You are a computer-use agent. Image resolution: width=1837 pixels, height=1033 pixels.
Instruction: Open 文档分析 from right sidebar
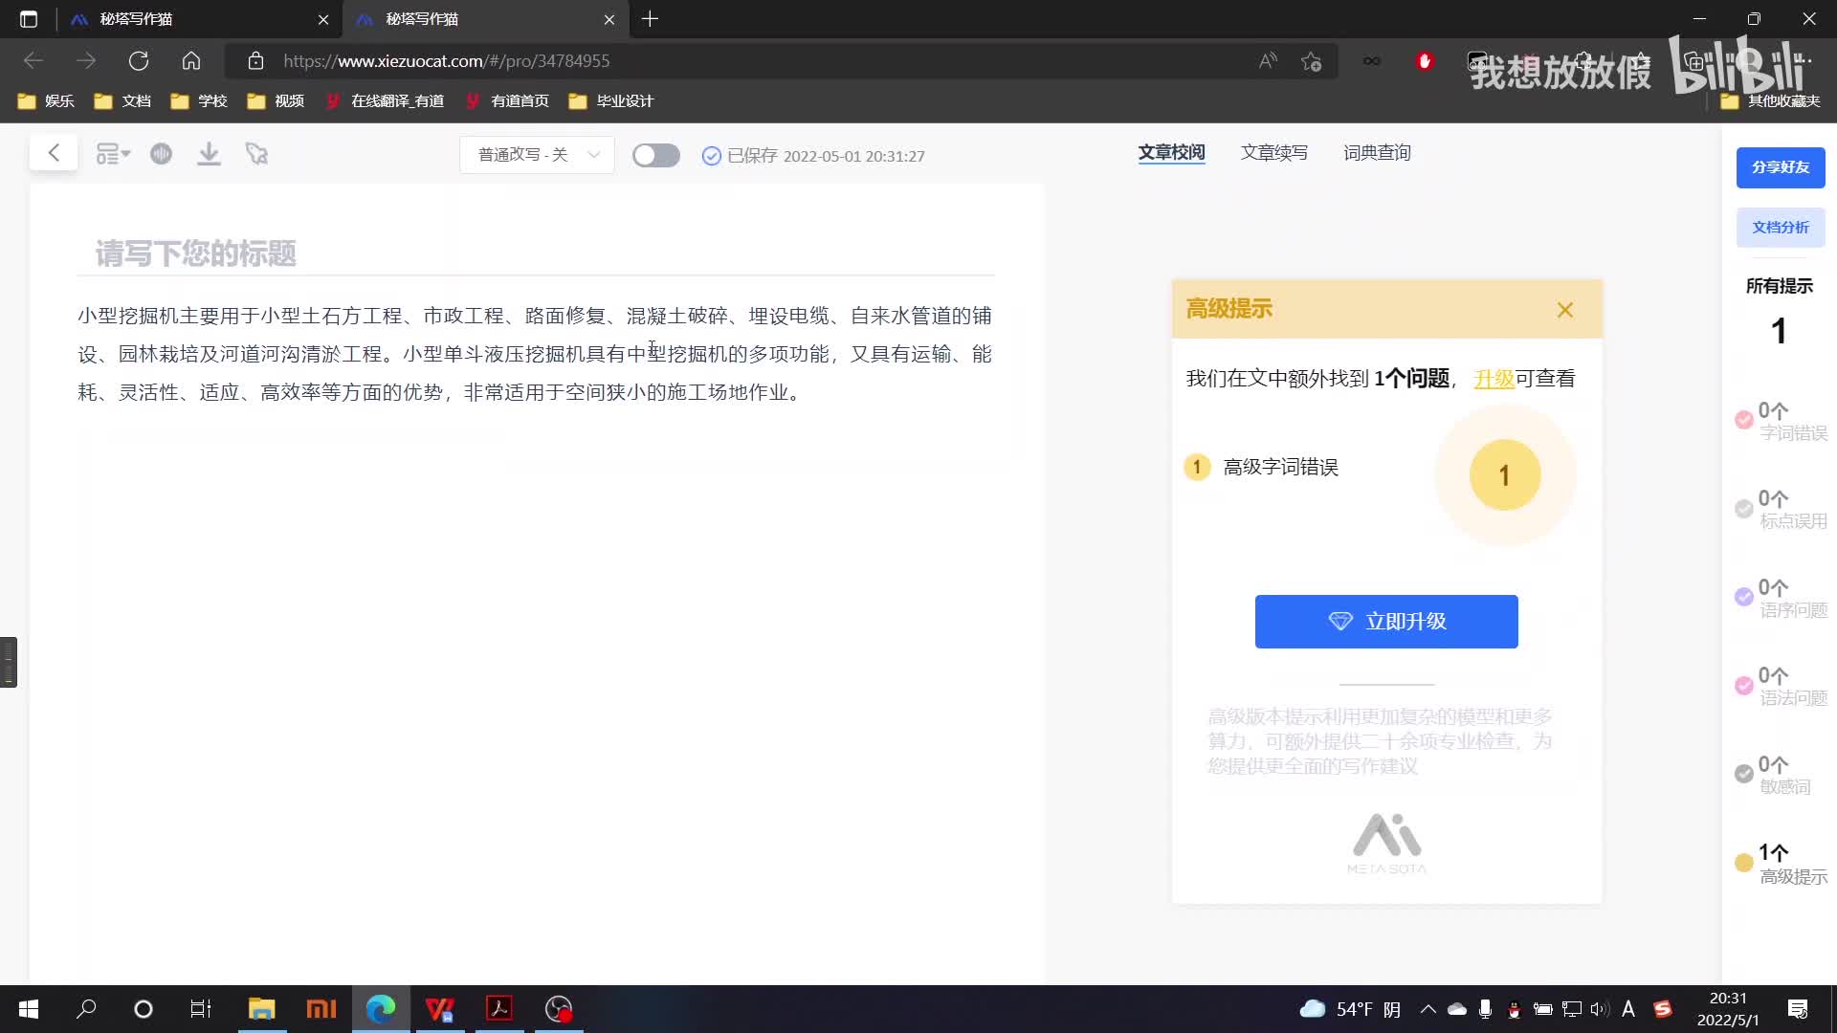pyautogui.click(x=1780, y=228)
